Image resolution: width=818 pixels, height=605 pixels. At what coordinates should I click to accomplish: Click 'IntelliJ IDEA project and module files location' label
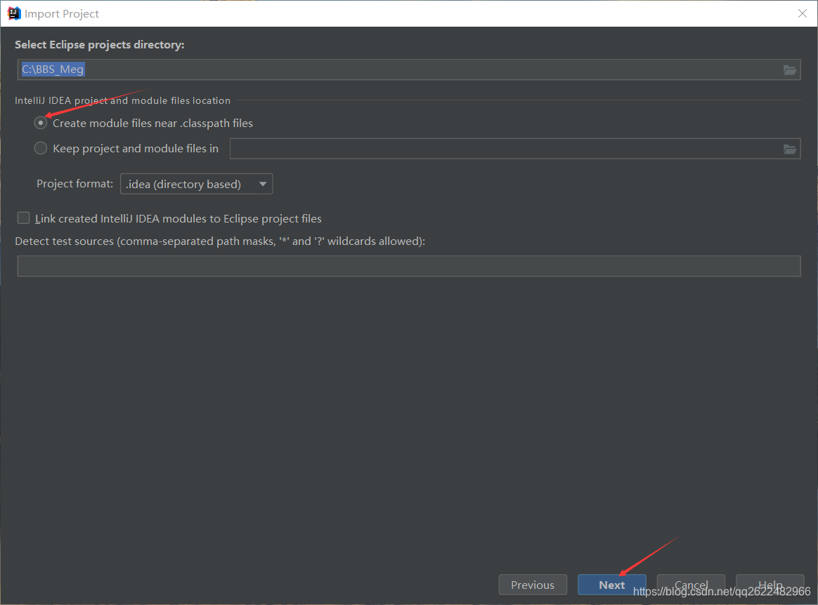coord(122,100)
